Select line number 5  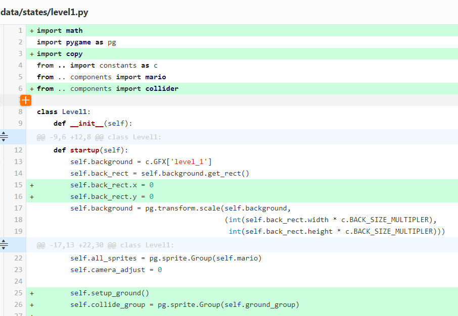click(x=20, y=77)
